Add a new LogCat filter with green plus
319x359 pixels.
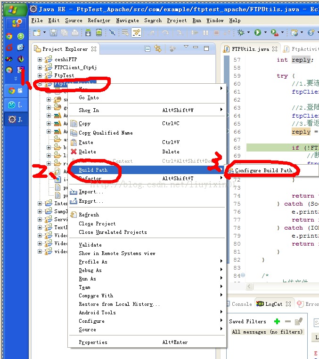coord(277,321)
